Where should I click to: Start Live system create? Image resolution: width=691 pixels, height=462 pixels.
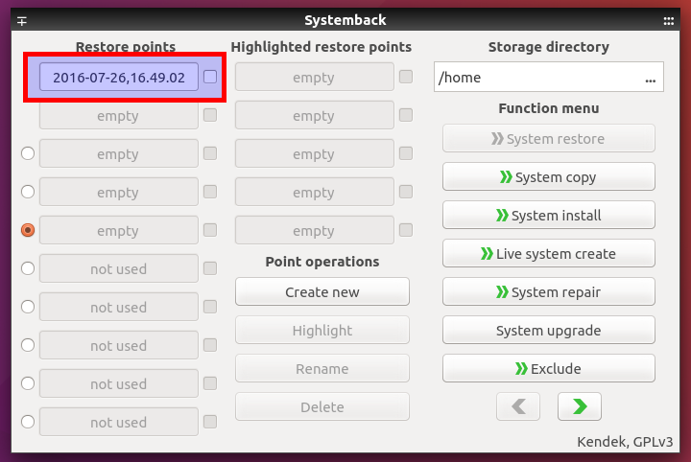549,253
